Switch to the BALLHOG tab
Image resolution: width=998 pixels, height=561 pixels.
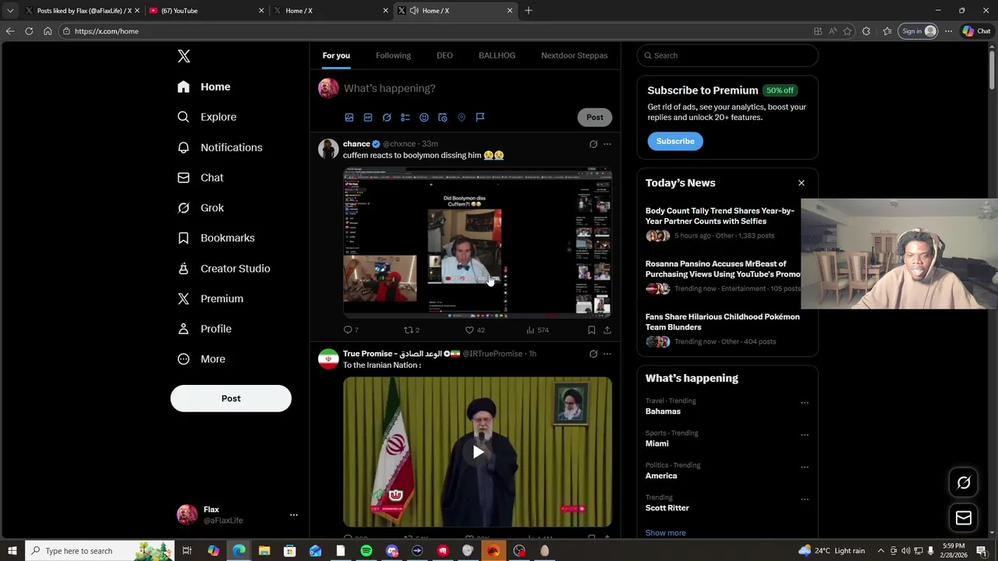point(497,55)
